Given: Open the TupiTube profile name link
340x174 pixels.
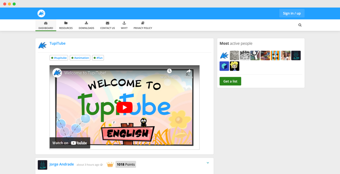Looking at the screenshot, I should 58,43.
